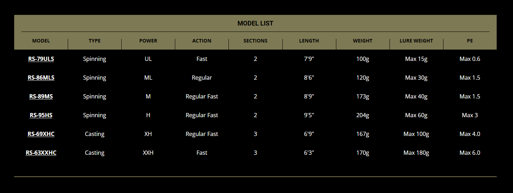Click the SECTIONS column header

coord(255,41)
